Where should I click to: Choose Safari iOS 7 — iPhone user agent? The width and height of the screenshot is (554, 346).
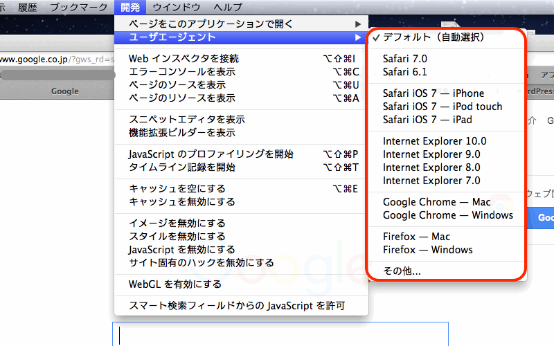point(434,93)
